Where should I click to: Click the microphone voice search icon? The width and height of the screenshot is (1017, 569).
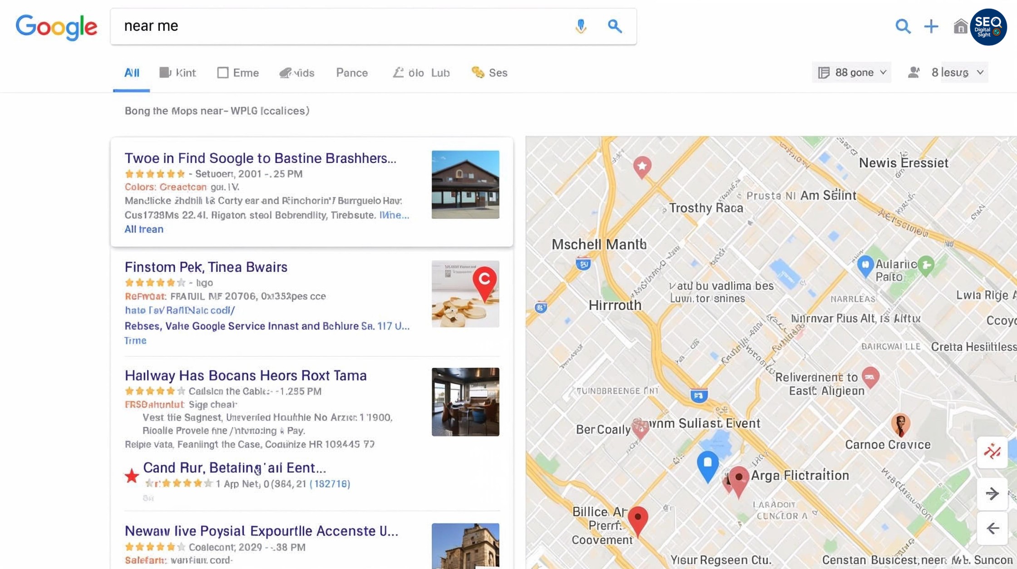click(x=581, y=26)
